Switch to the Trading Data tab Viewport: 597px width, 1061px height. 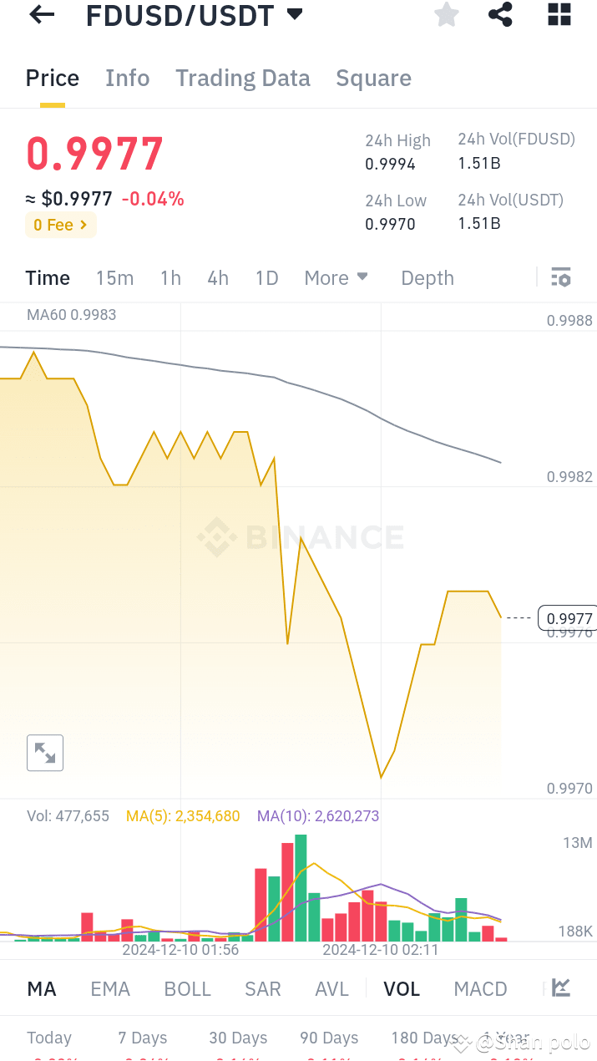tap(242, 78)
